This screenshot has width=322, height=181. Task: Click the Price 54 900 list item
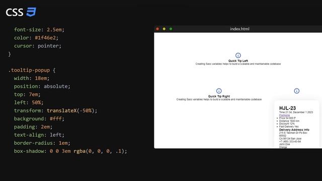pos(287,118)
